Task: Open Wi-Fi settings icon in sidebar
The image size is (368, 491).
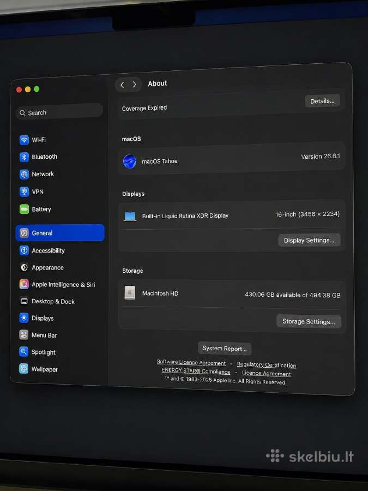Action: (24, 140)
